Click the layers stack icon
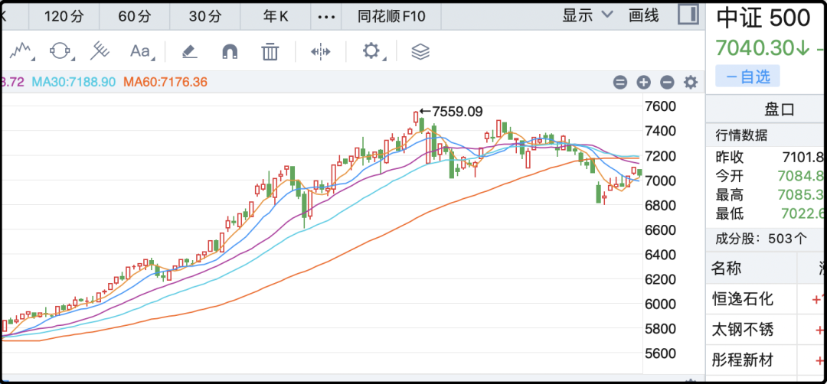Screen dimensions: 827x384 click(420, 51)
